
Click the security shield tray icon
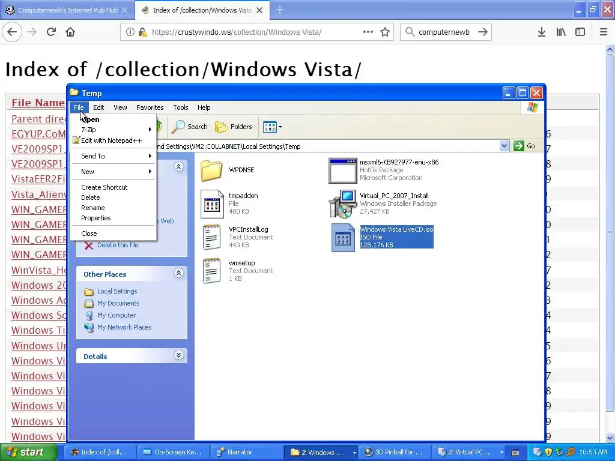pyautogui.click(x=548, y=452)
